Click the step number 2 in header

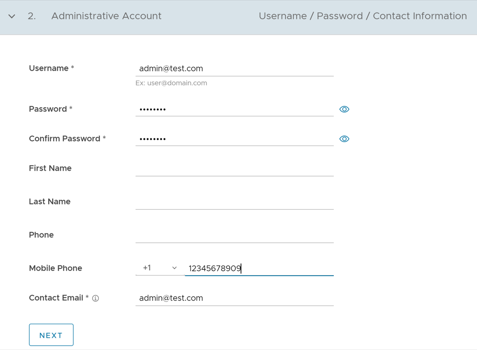tap(32, 16)
